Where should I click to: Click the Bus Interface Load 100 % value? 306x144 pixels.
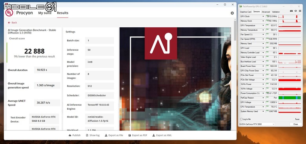271,62
